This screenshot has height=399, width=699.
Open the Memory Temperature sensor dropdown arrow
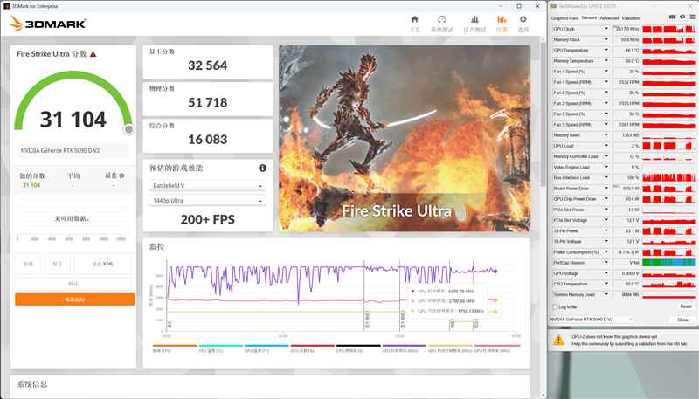click(606, 61)
